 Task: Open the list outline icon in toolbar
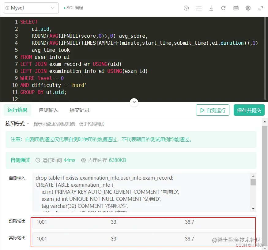198,8
